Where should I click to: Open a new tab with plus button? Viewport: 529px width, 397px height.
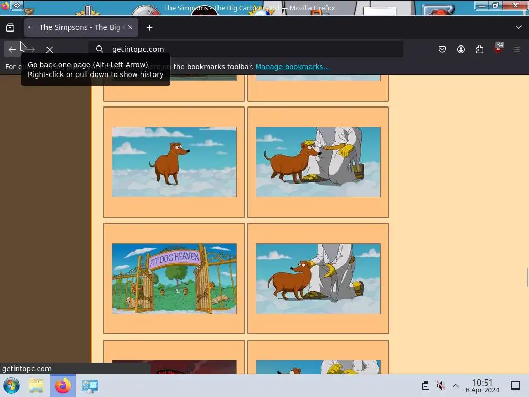click(x=149, y=28)
